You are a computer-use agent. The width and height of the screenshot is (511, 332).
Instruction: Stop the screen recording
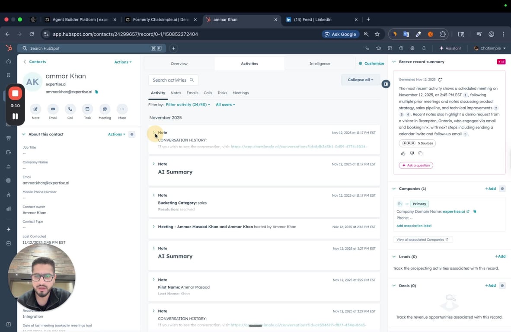pos(15,93)
